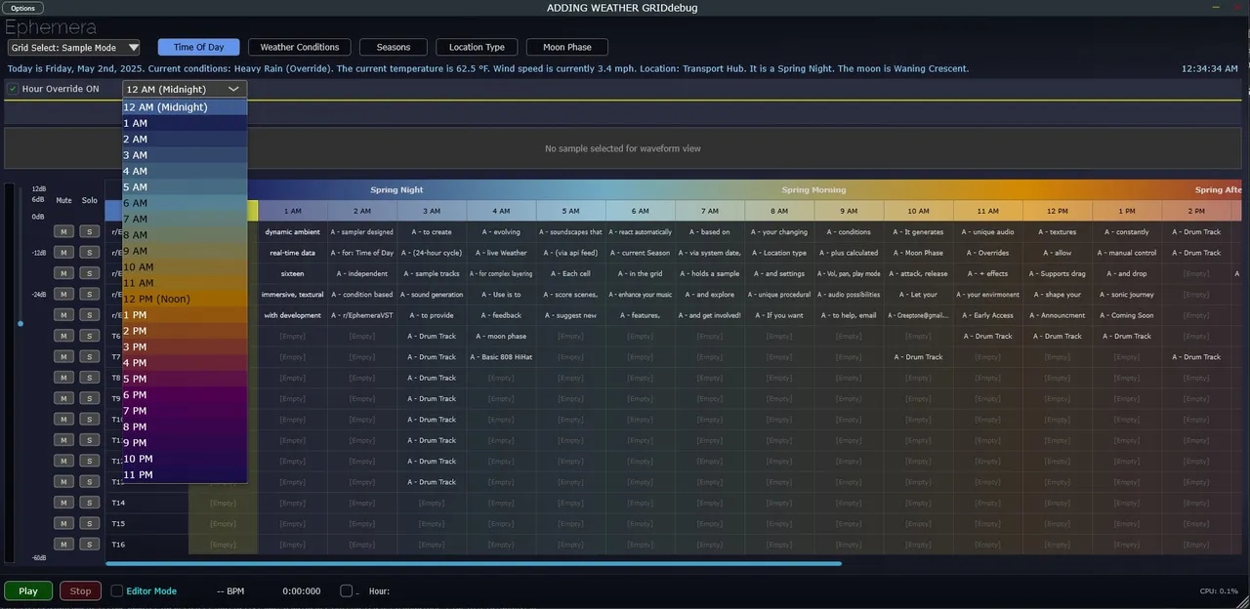Collapse the hour override combo box arrow
1250x609 pixels.
click(233, 89)
